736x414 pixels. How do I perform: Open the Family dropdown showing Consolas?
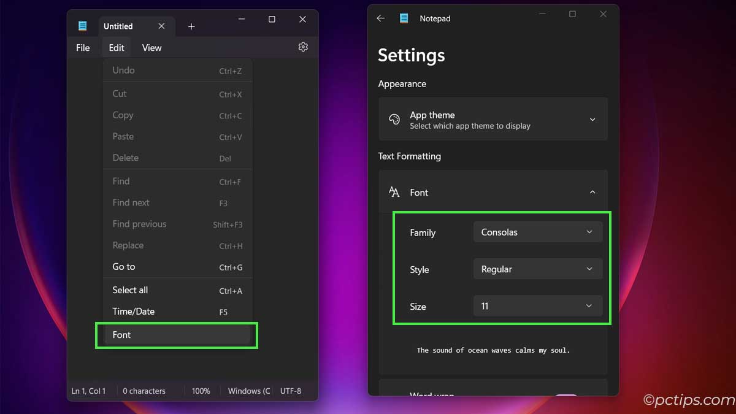coord(537,232)
